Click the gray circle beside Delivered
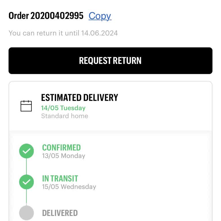Screen dimensions: 221x221 pos(26,213)
